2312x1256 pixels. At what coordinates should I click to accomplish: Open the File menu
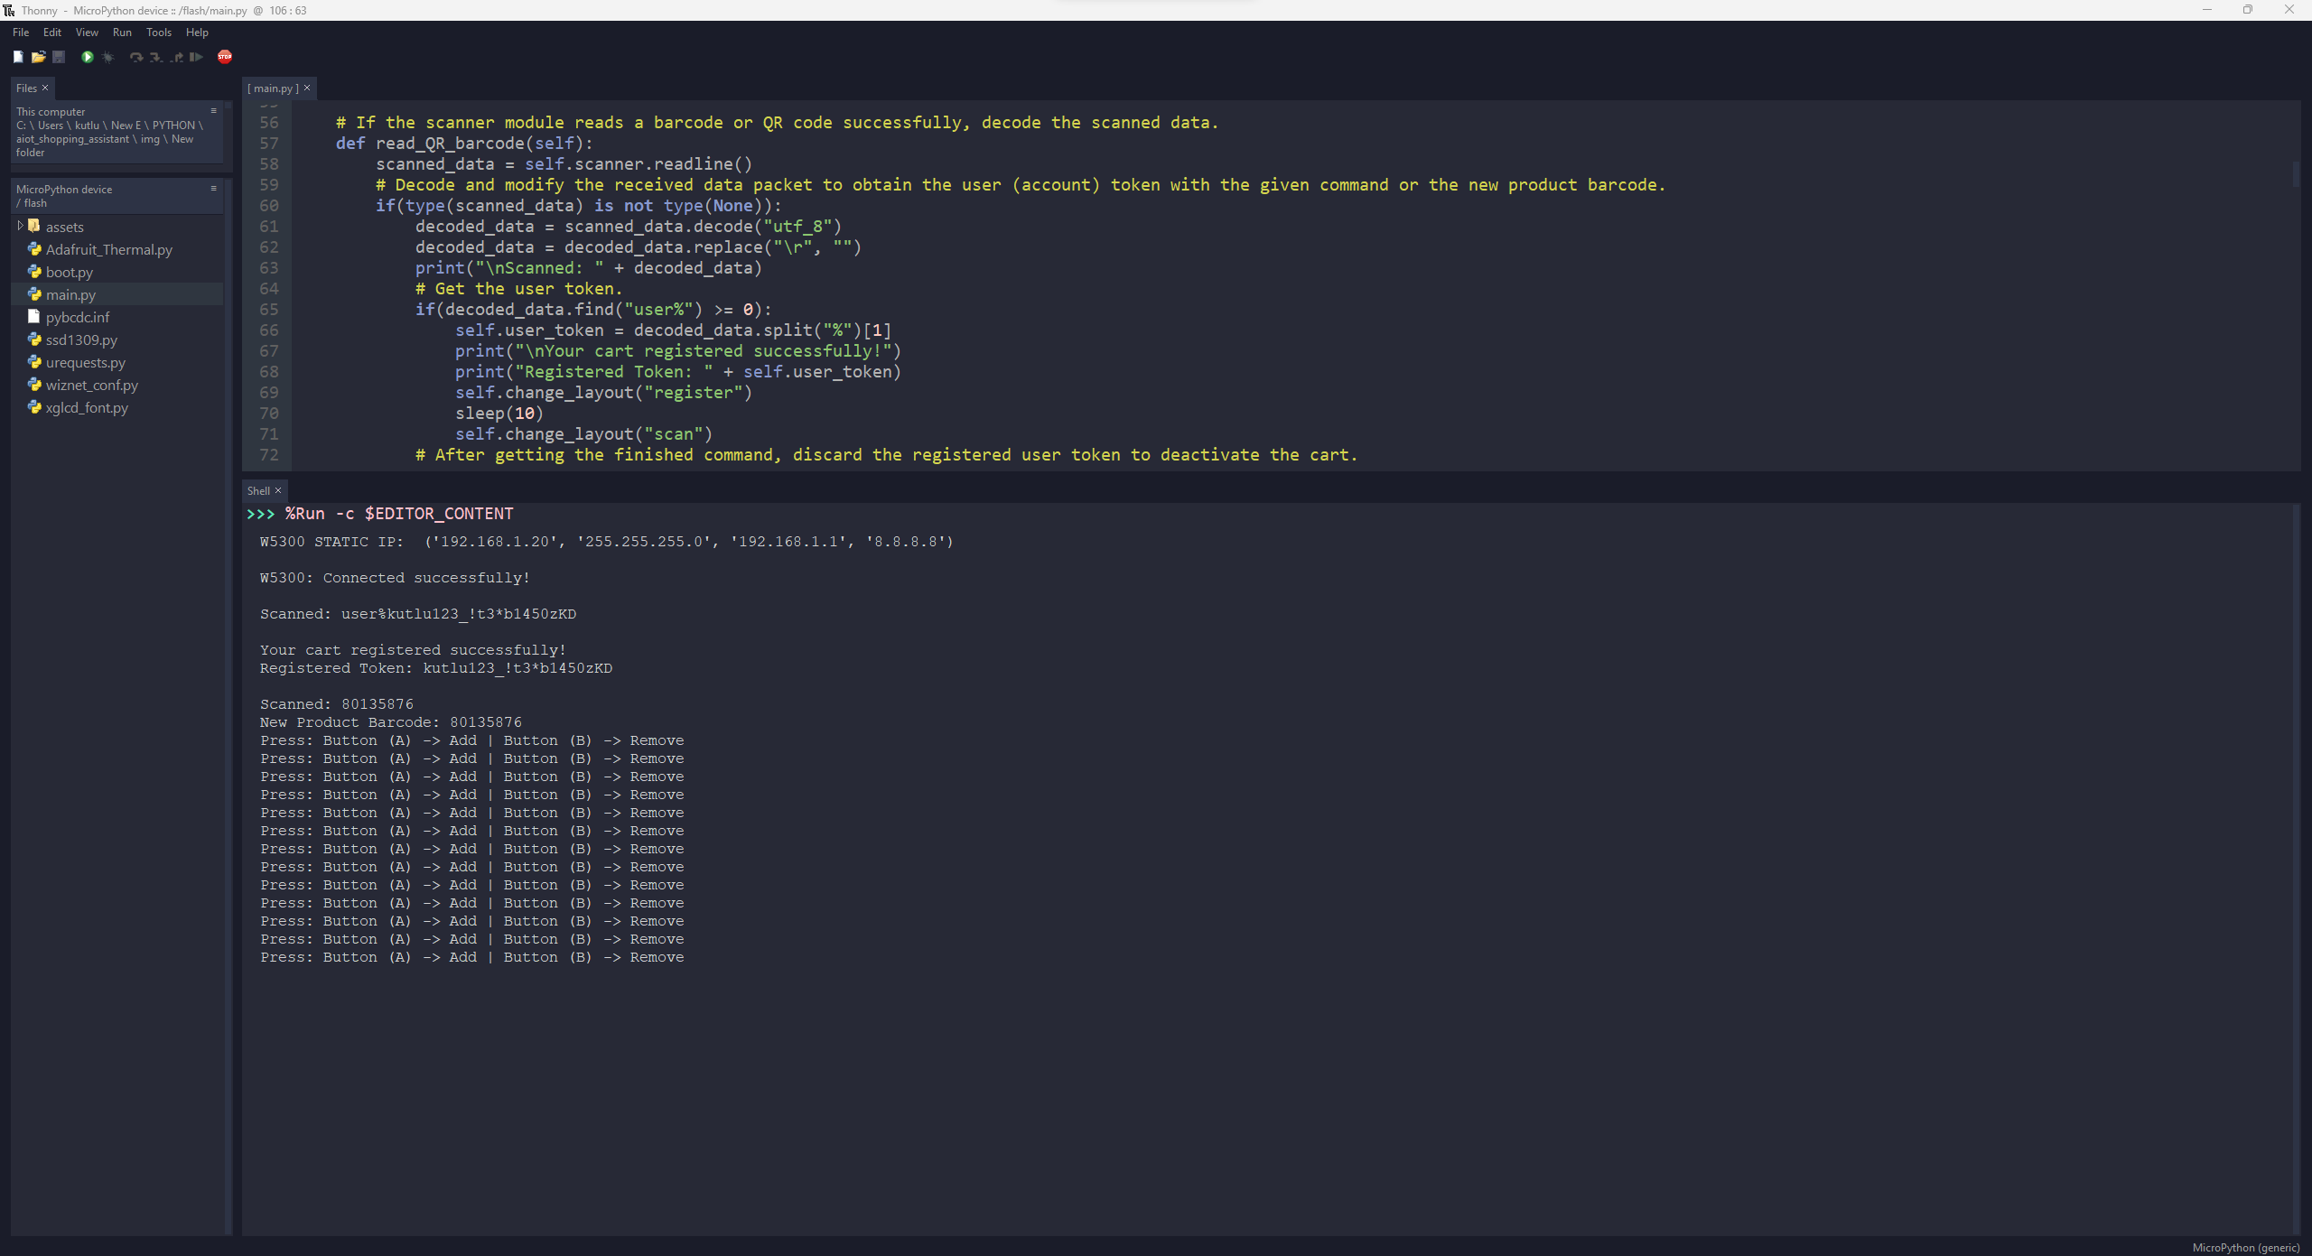click(x=22, y=31)
